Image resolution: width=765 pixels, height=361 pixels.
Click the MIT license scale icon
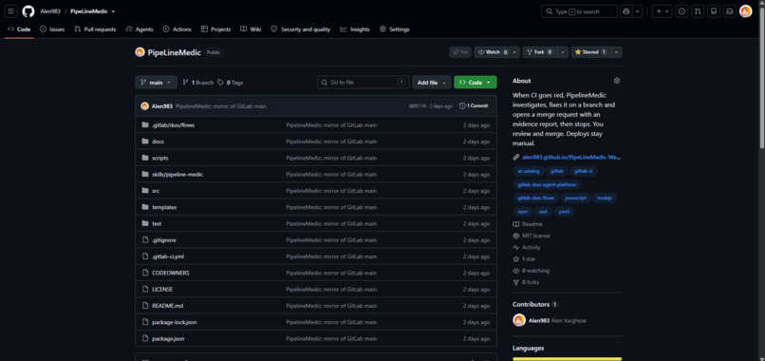pyautogui.click(x=516, y=236)
